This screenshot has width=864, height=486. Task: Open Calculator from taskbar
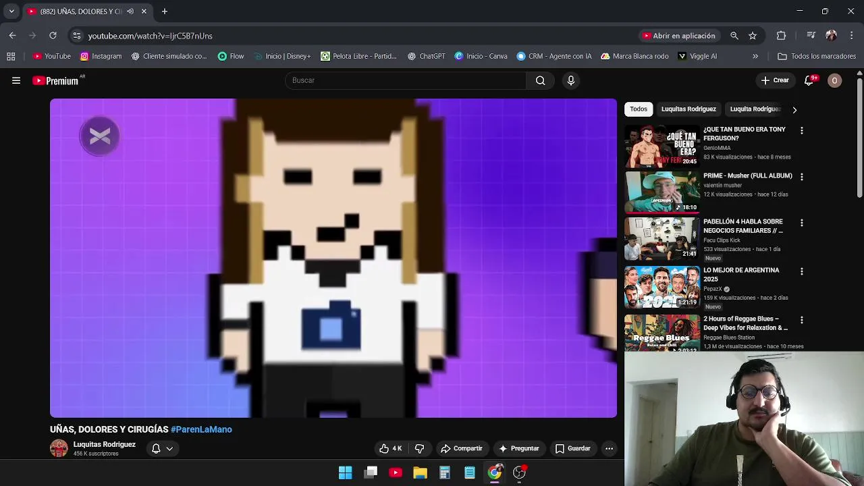coord(445,473)
